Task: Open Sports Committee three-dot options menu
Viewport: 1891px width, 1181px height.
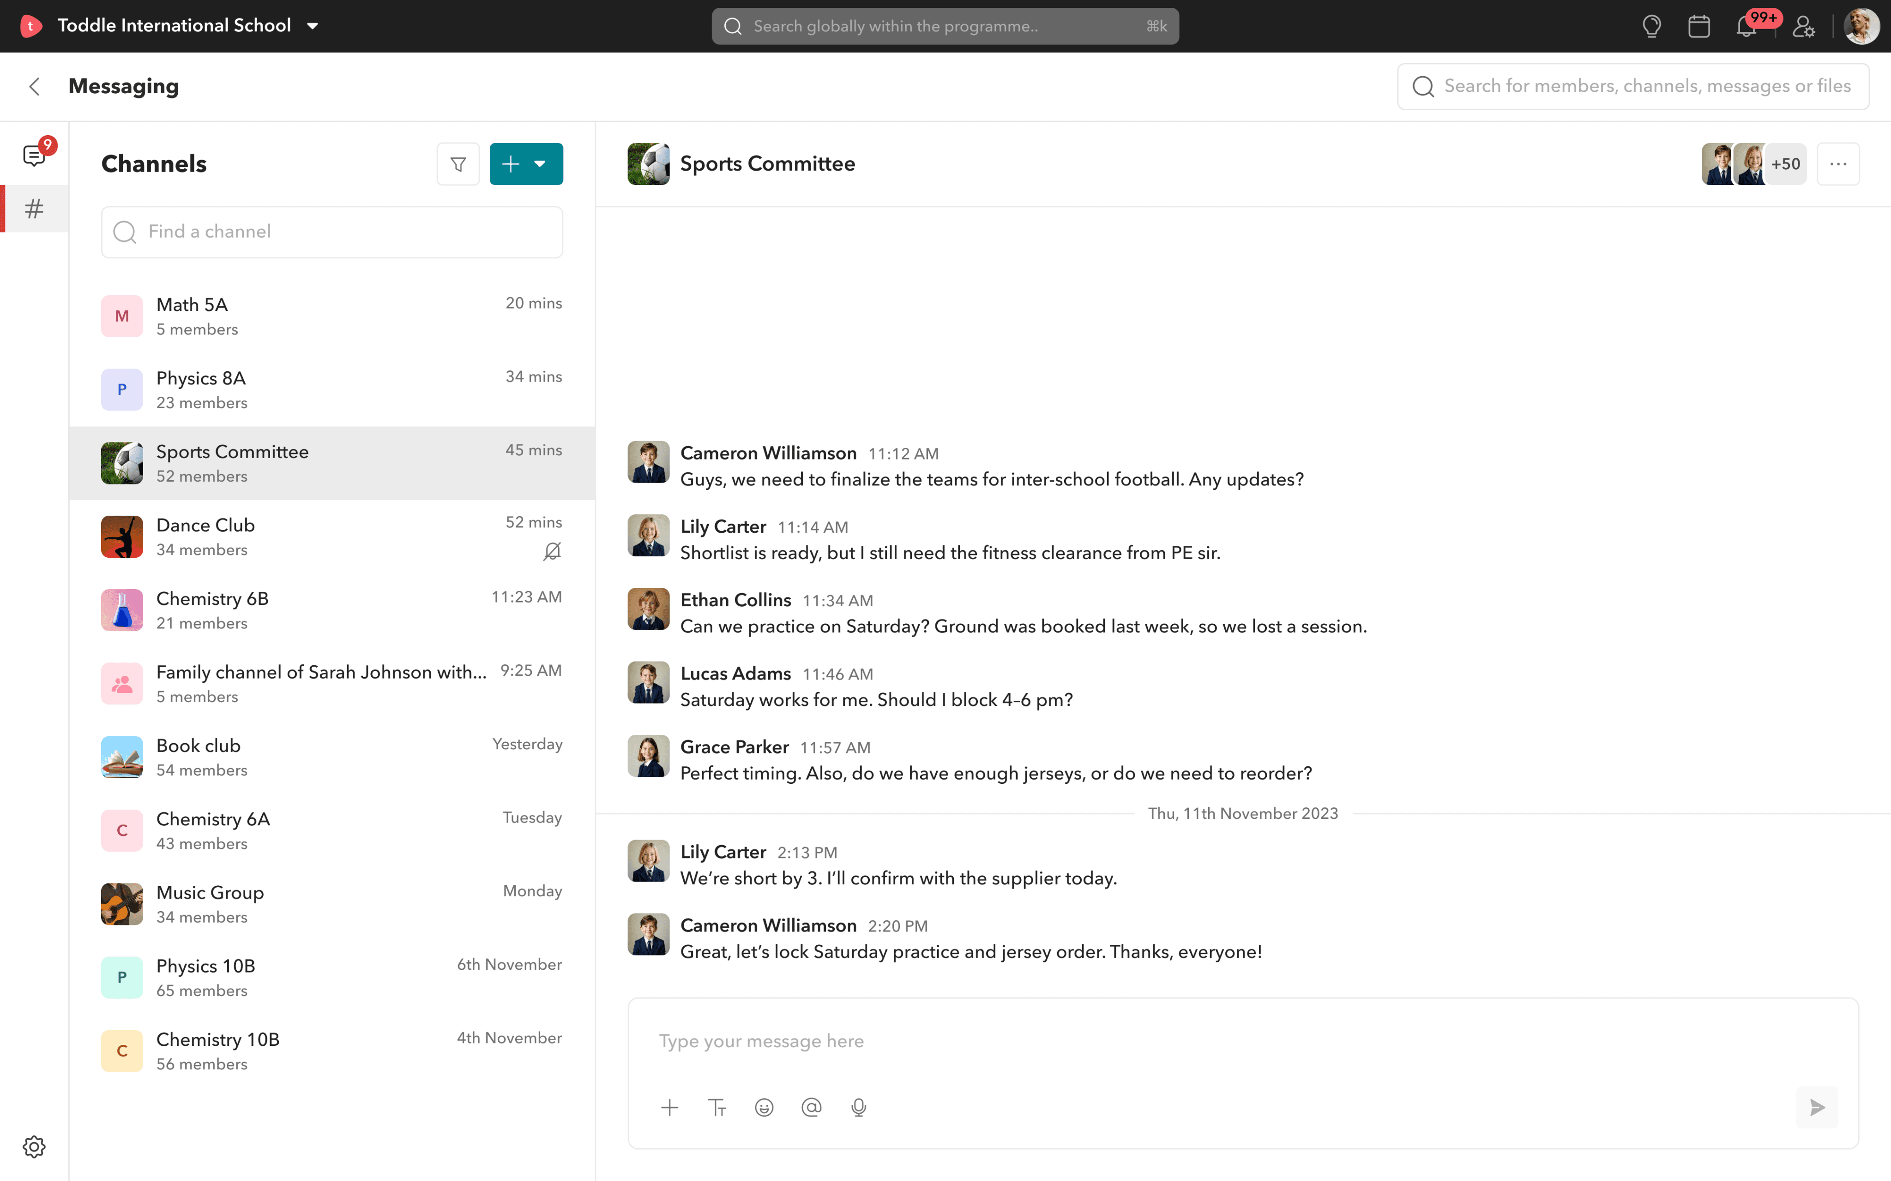Action: [x=1838, y=164]
